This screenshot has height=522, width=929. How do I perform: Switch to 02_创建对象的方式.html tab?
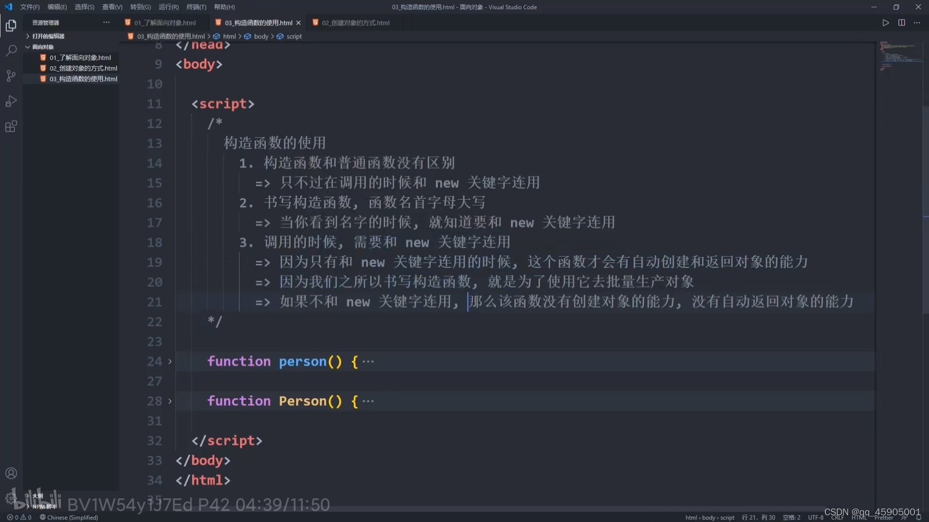point(355,22)
